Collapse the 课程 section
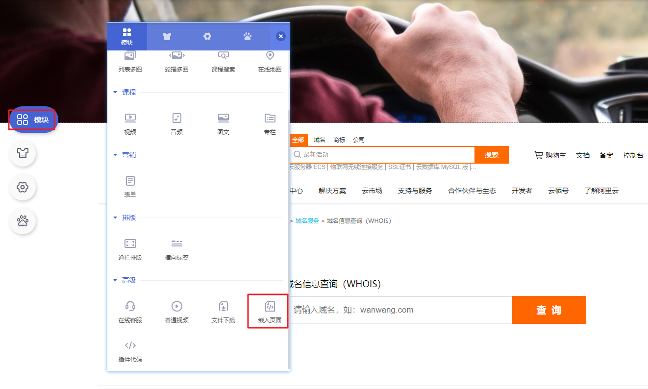Image resolution: width=648 pixels, height=389 pixels. tap(125, 92)
